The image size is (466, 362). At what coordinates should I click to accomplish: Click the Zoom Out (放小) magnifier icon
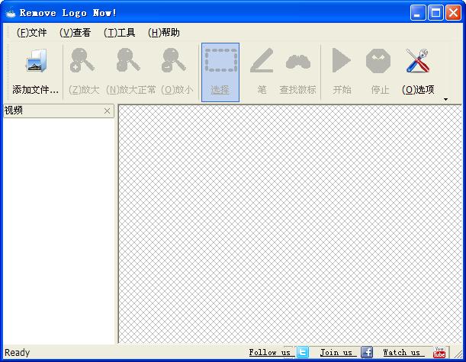point(174,60)
